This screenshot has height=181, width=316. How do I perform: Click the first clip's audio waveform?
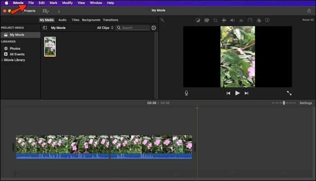(62, 156)
